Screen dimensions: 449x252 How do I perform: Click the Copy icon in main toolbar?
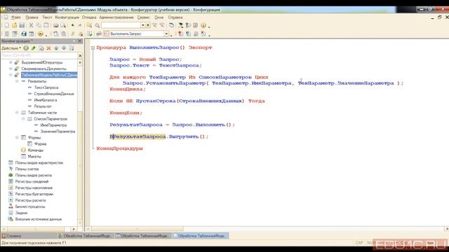tap(39, 25)
